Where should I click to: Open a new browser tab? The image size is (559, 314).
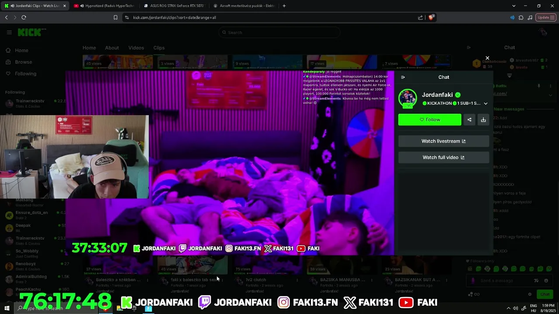tap(284, 6)
